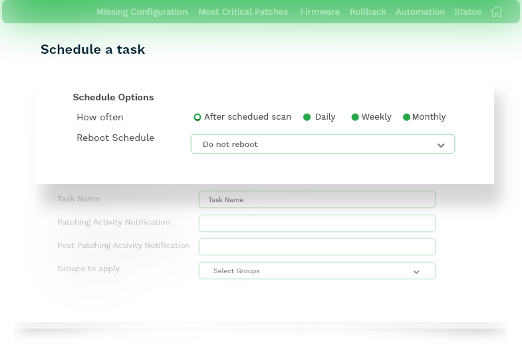522x349 pixels.
Task: Pick the Weekly radio button
Action: pyautogui.click(x=355, y=117)
